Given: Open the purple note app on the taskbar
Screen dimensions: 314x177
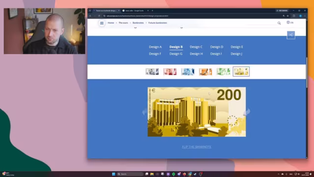Looking at the screenshot, I should (x=168, y=174).
